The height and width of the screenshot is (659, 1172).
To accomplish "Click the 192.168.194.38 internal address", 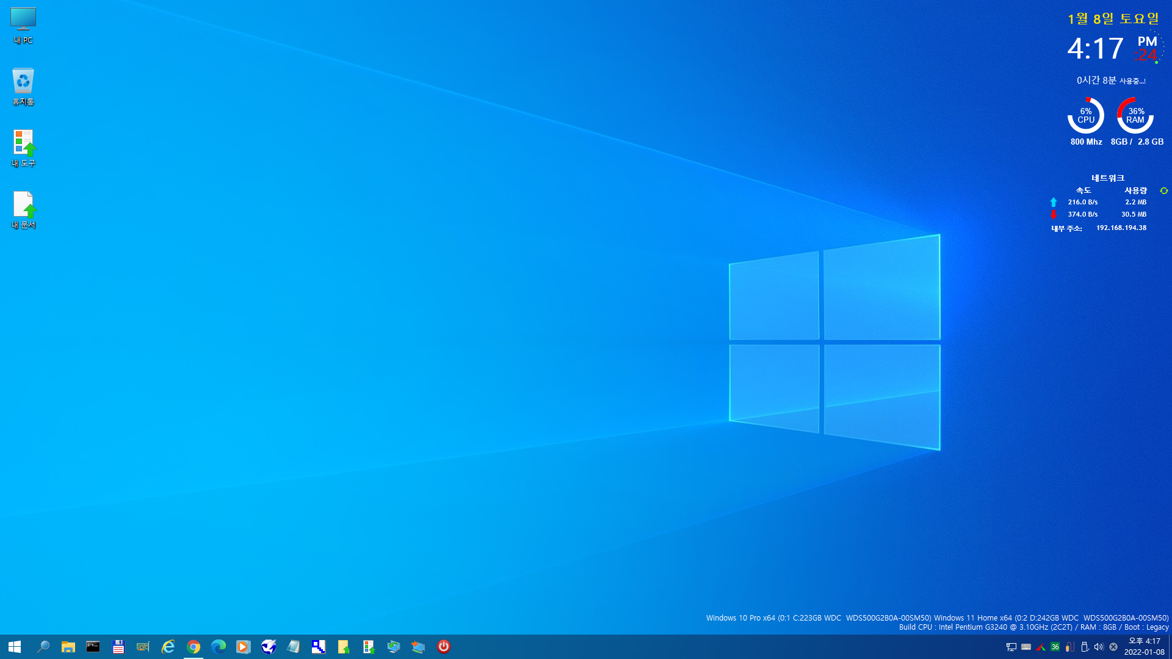I will tap(1121, 228).
